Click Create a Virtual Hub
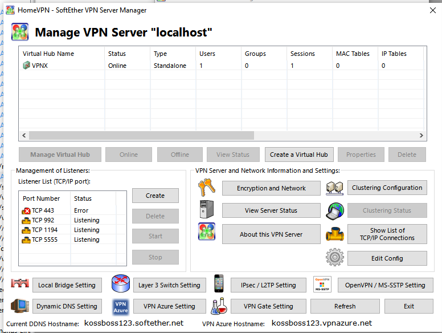The width and height of the screenshot is (442, 333). (299, 155)
